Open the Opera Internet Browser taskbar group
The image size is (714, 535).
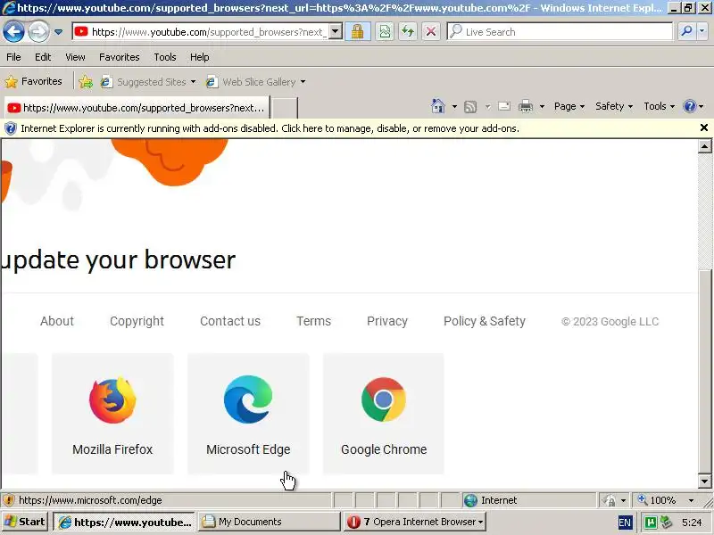(x=415, y=522)
